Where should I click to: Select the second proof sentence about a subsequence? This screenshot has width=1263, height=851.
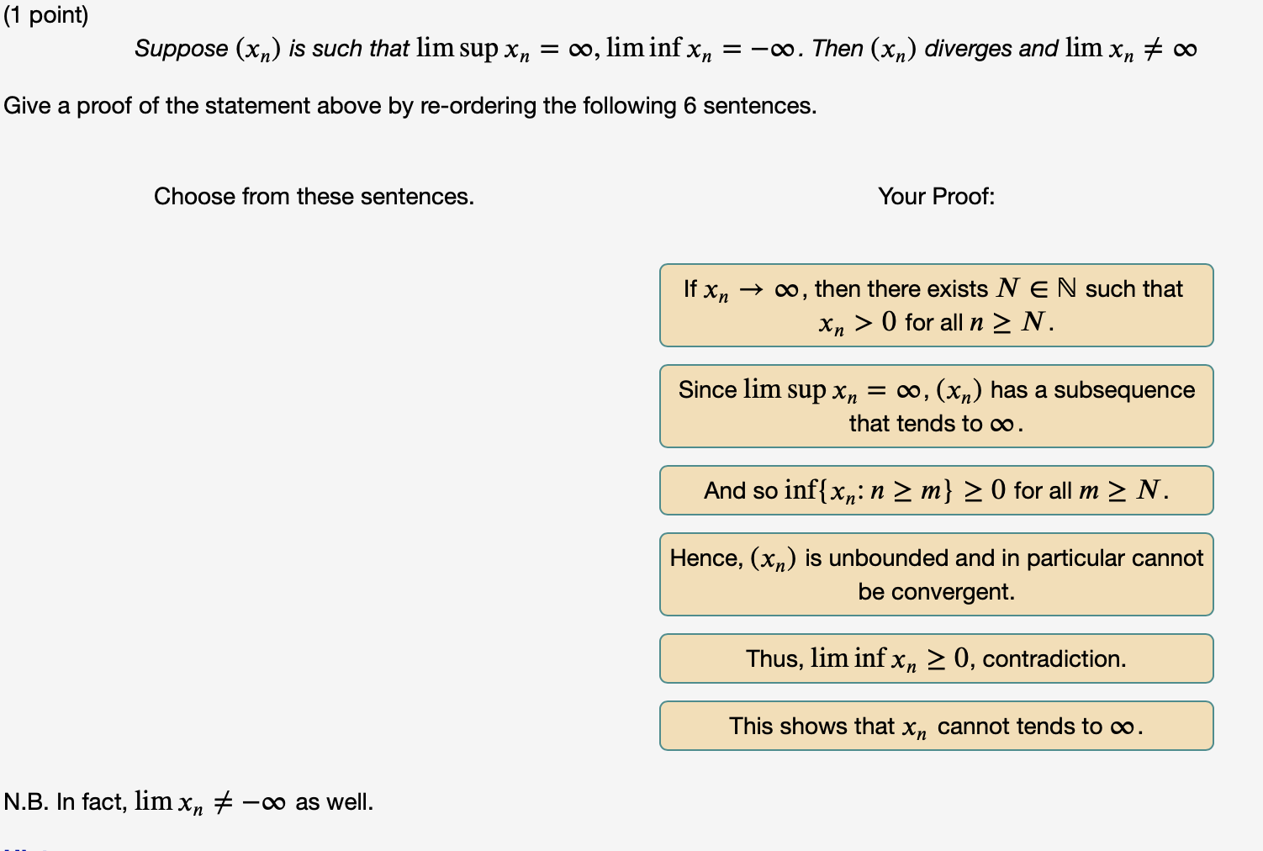click(x=936, y=405)
